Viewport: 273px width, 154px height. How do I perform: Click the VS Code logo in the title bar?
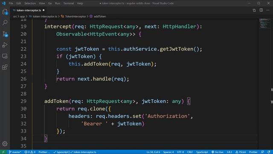(4, 3)
